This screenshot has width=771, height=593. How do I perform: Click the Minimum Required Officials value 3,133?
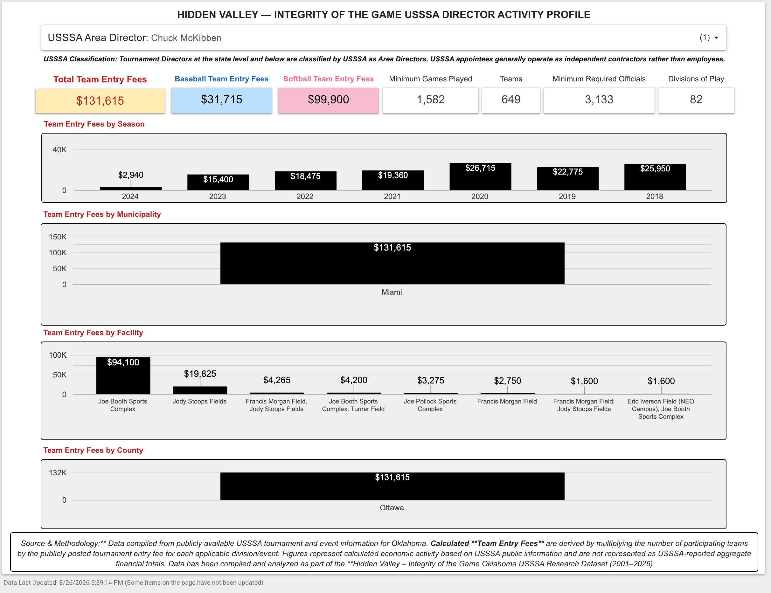599,100
